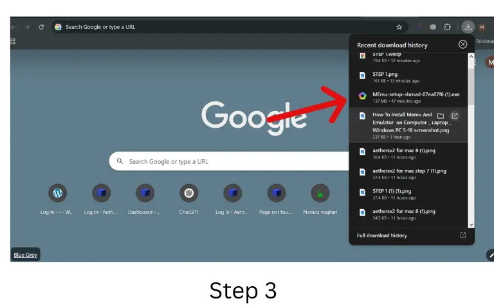Click file icon of aethersx2 for mac 6
494x308 pixels.
(362, 212)
